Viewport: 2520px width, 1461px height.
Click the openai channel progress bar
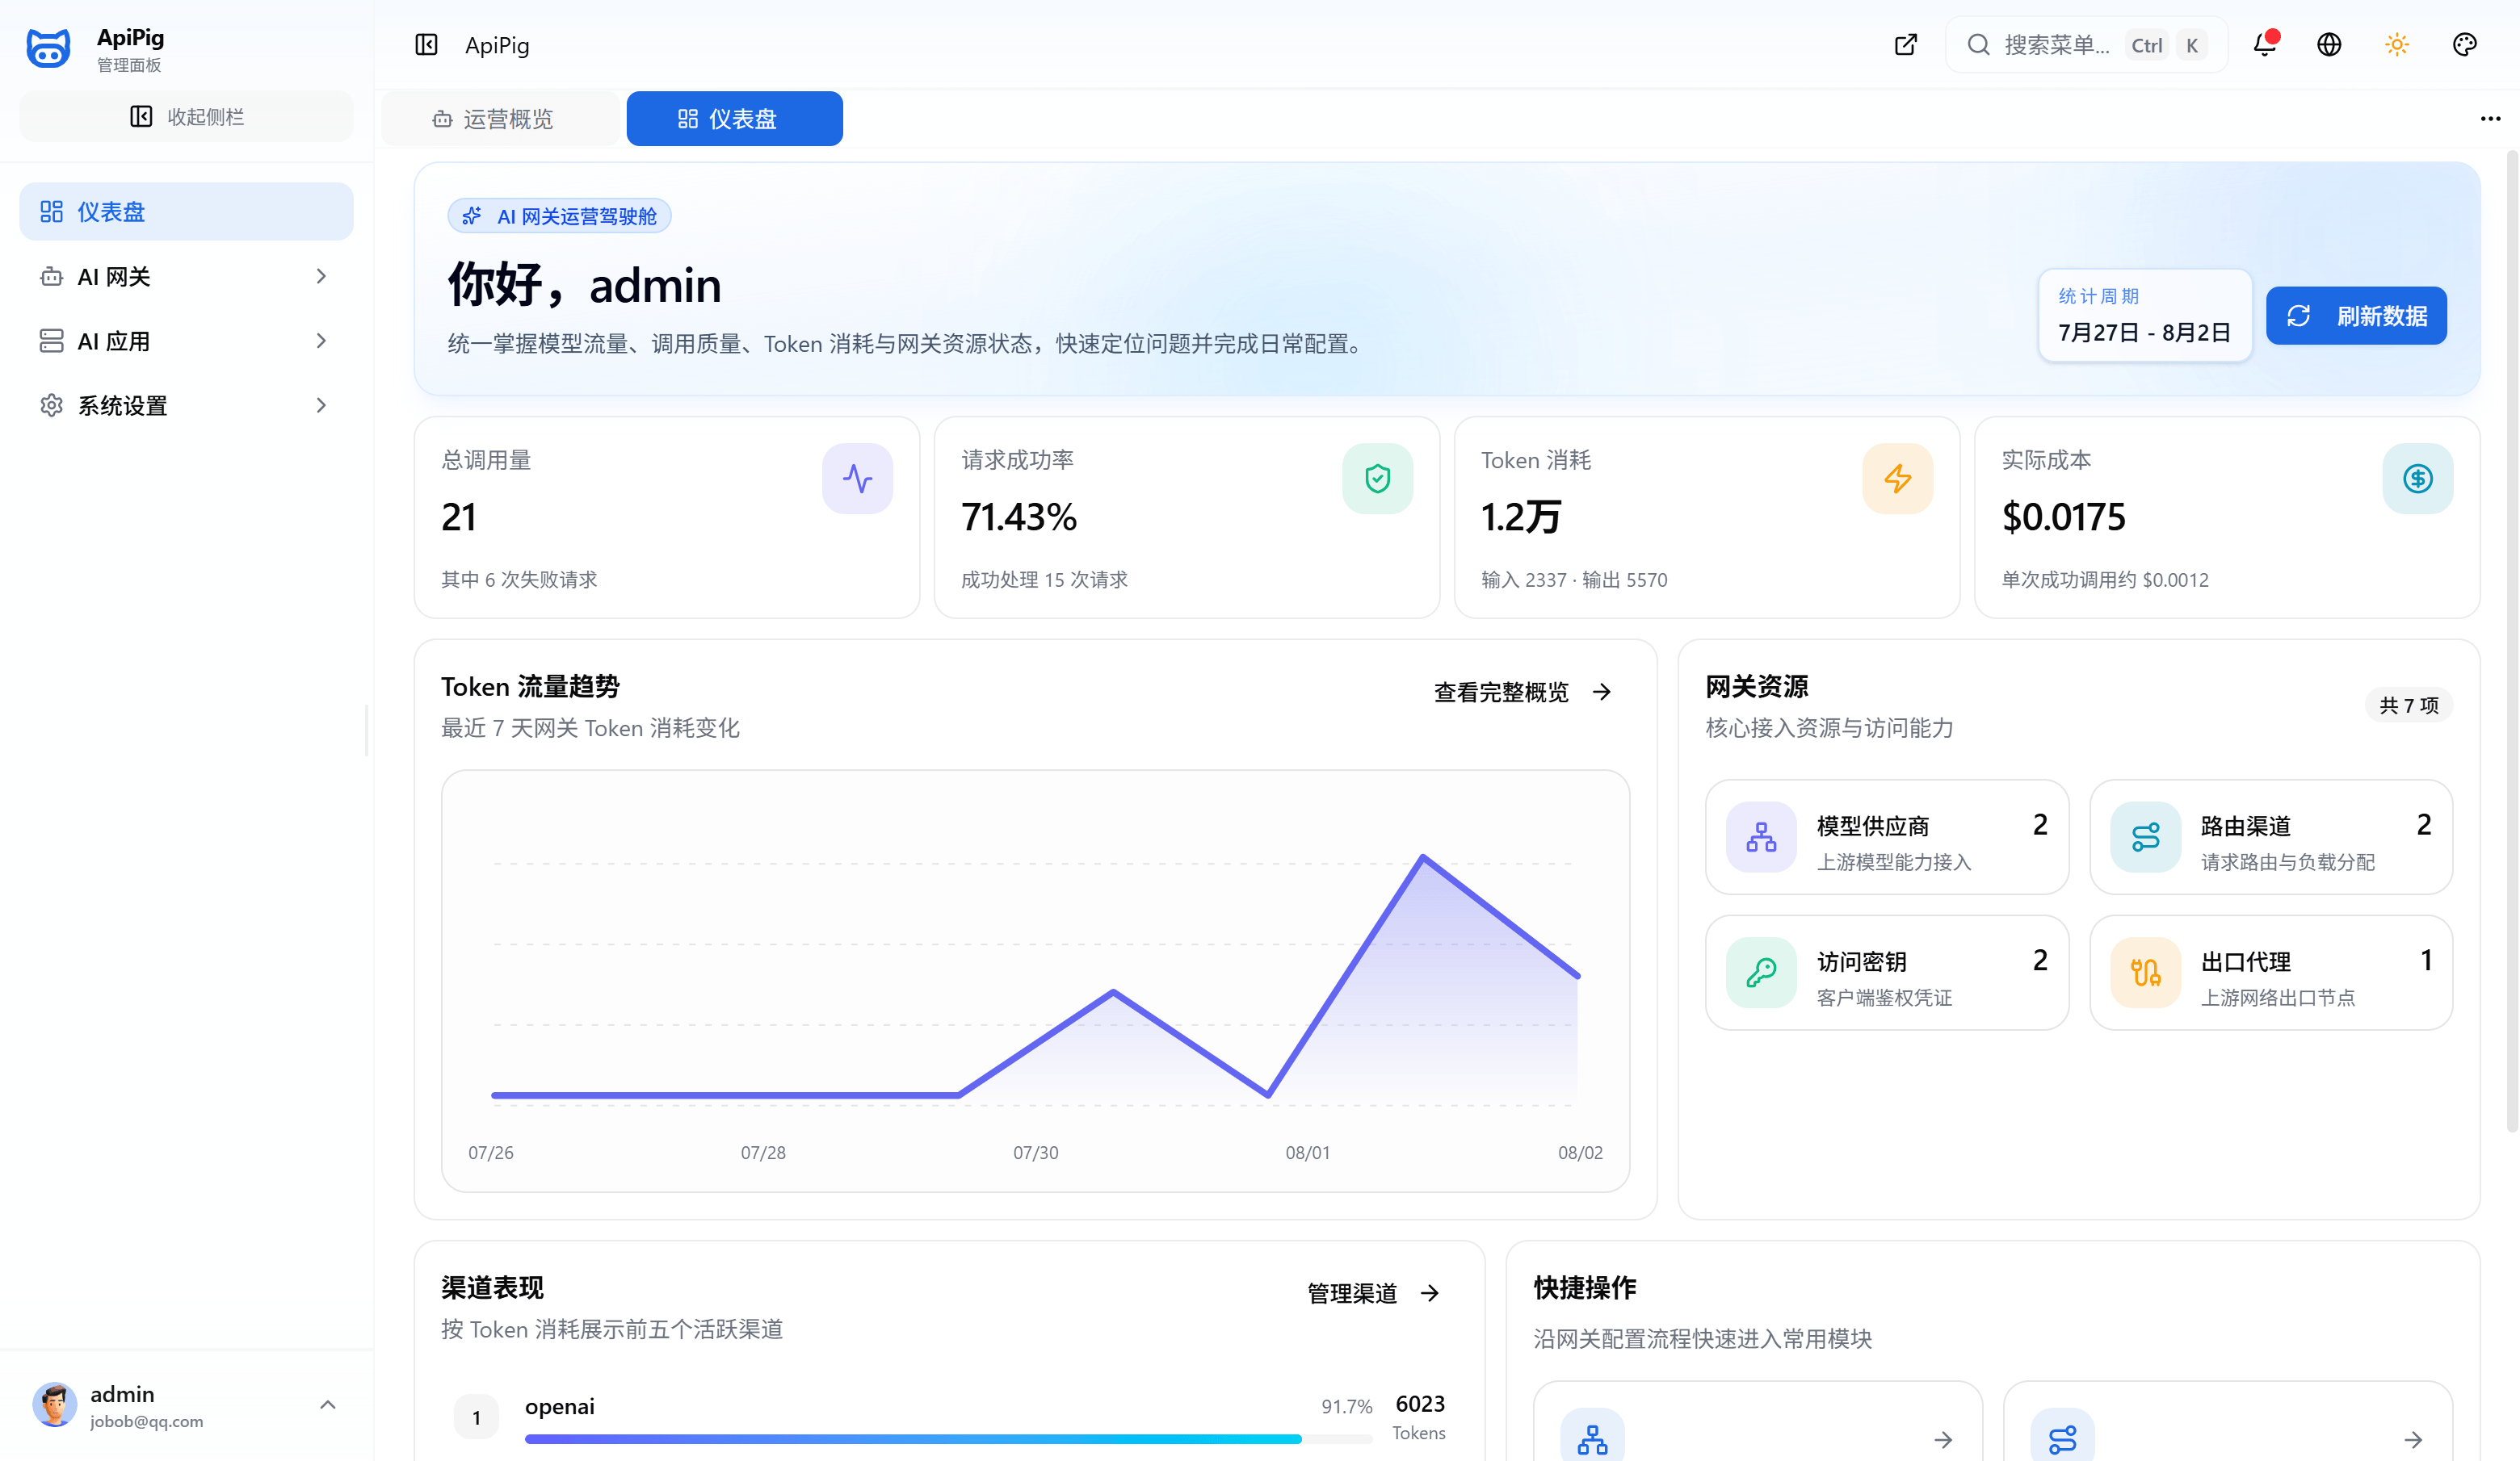(x=948, y=1439)
